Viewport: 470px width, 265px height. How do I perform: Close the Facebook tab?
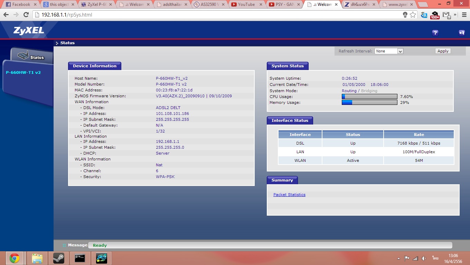[35, 4]
